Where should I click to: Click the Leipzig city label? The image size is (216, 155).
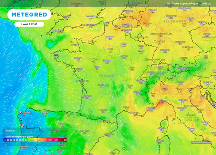pyautogui.click(x=191, y=18)
